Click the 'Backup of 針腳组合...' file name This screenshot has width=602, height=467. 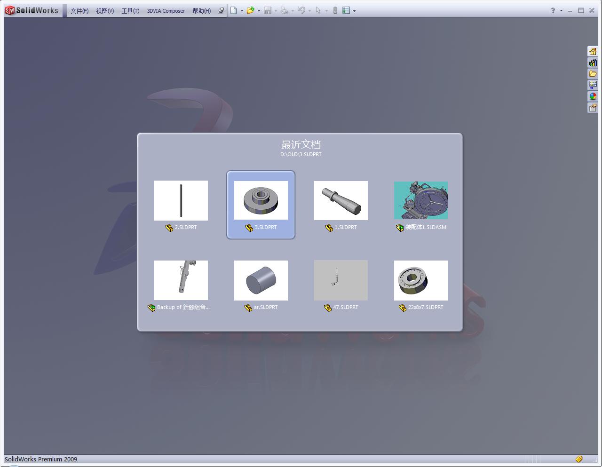183,307
